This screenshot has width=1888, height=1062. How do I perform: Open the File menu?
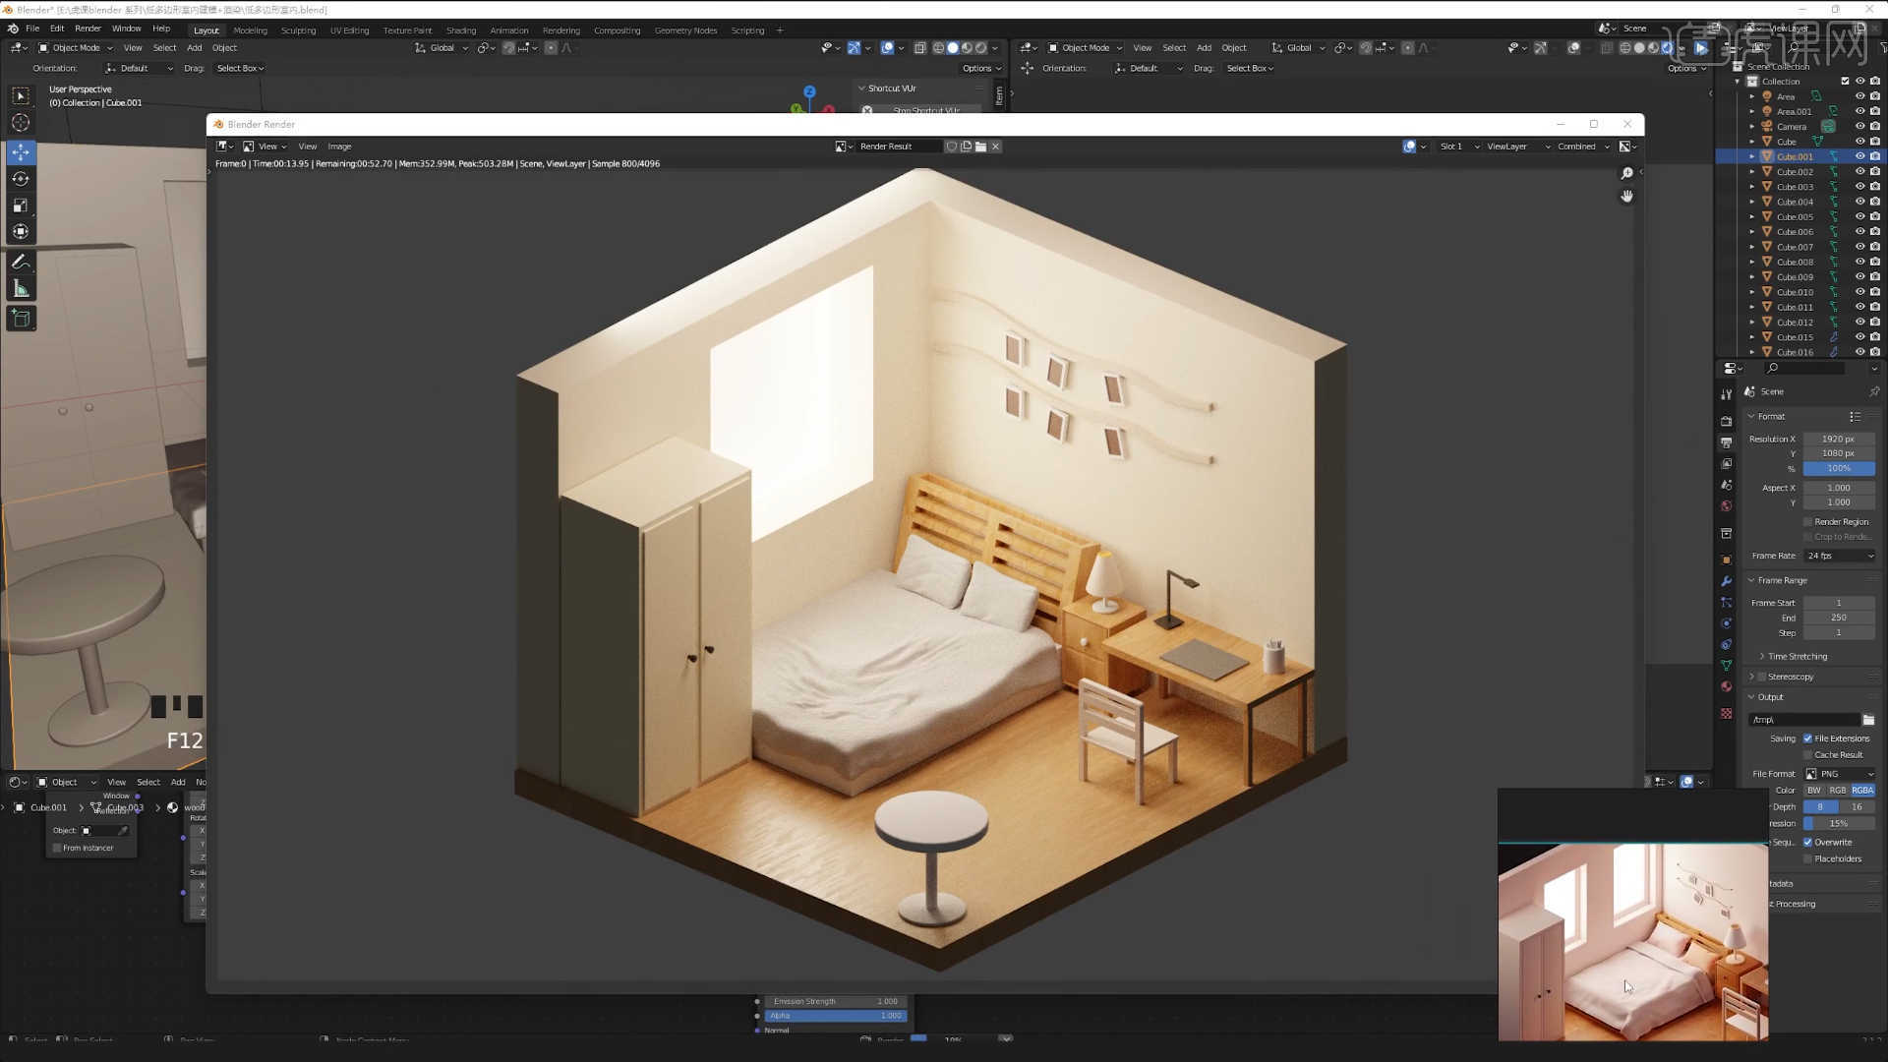[32, 29]
